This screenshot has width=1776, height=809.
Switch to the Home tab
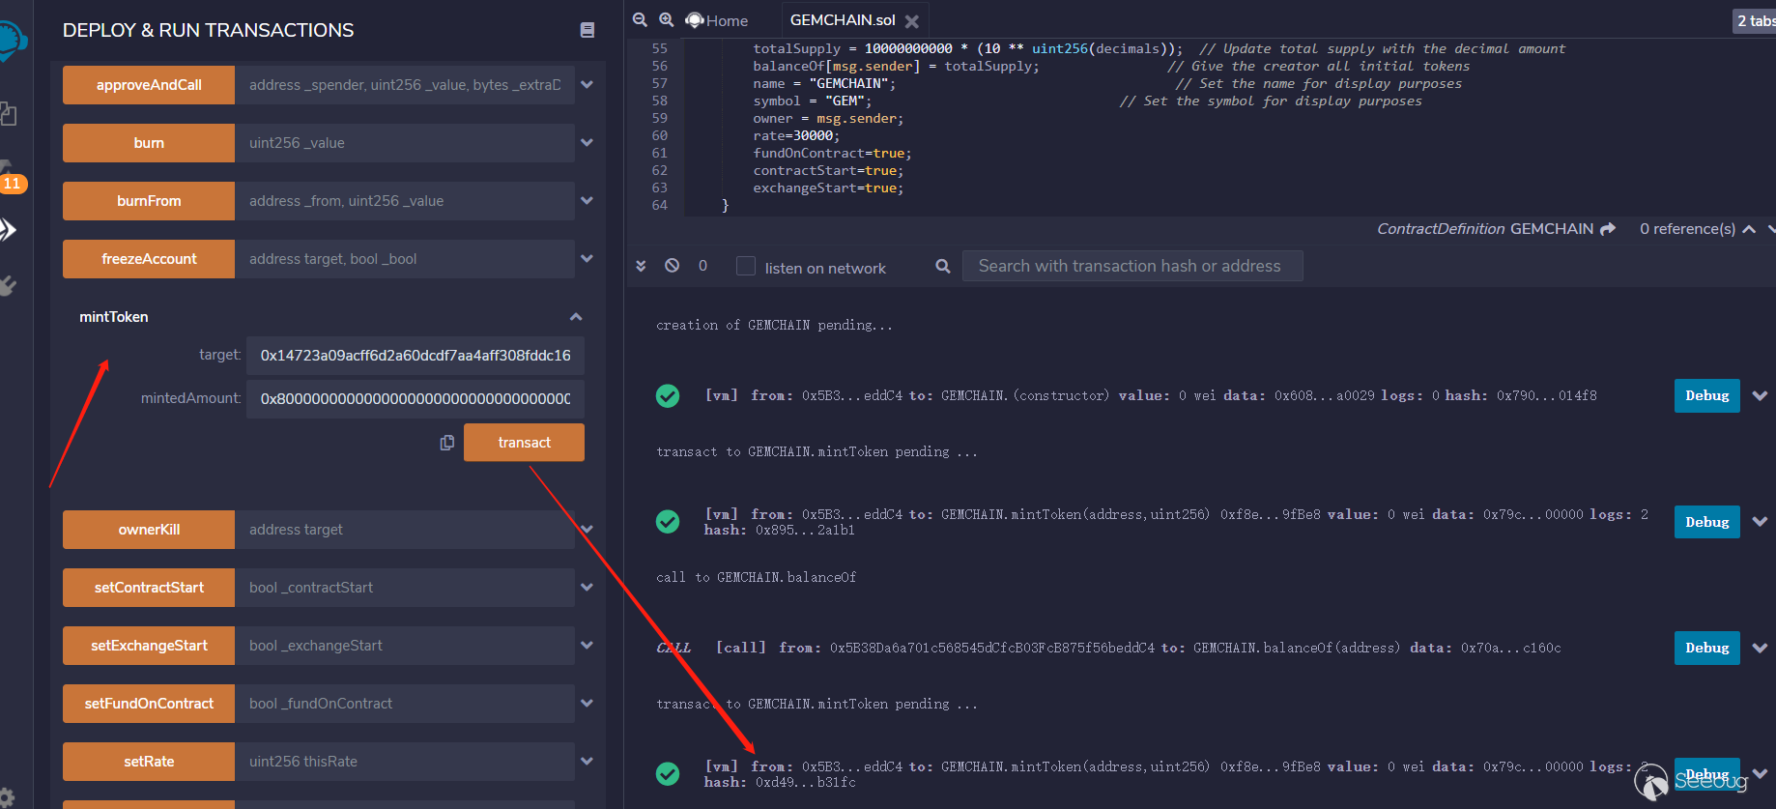click(x=717, y=20)
